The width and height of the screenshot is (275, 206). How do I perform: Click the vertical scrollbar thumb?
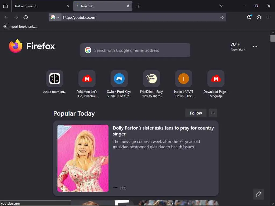(273, 38)
